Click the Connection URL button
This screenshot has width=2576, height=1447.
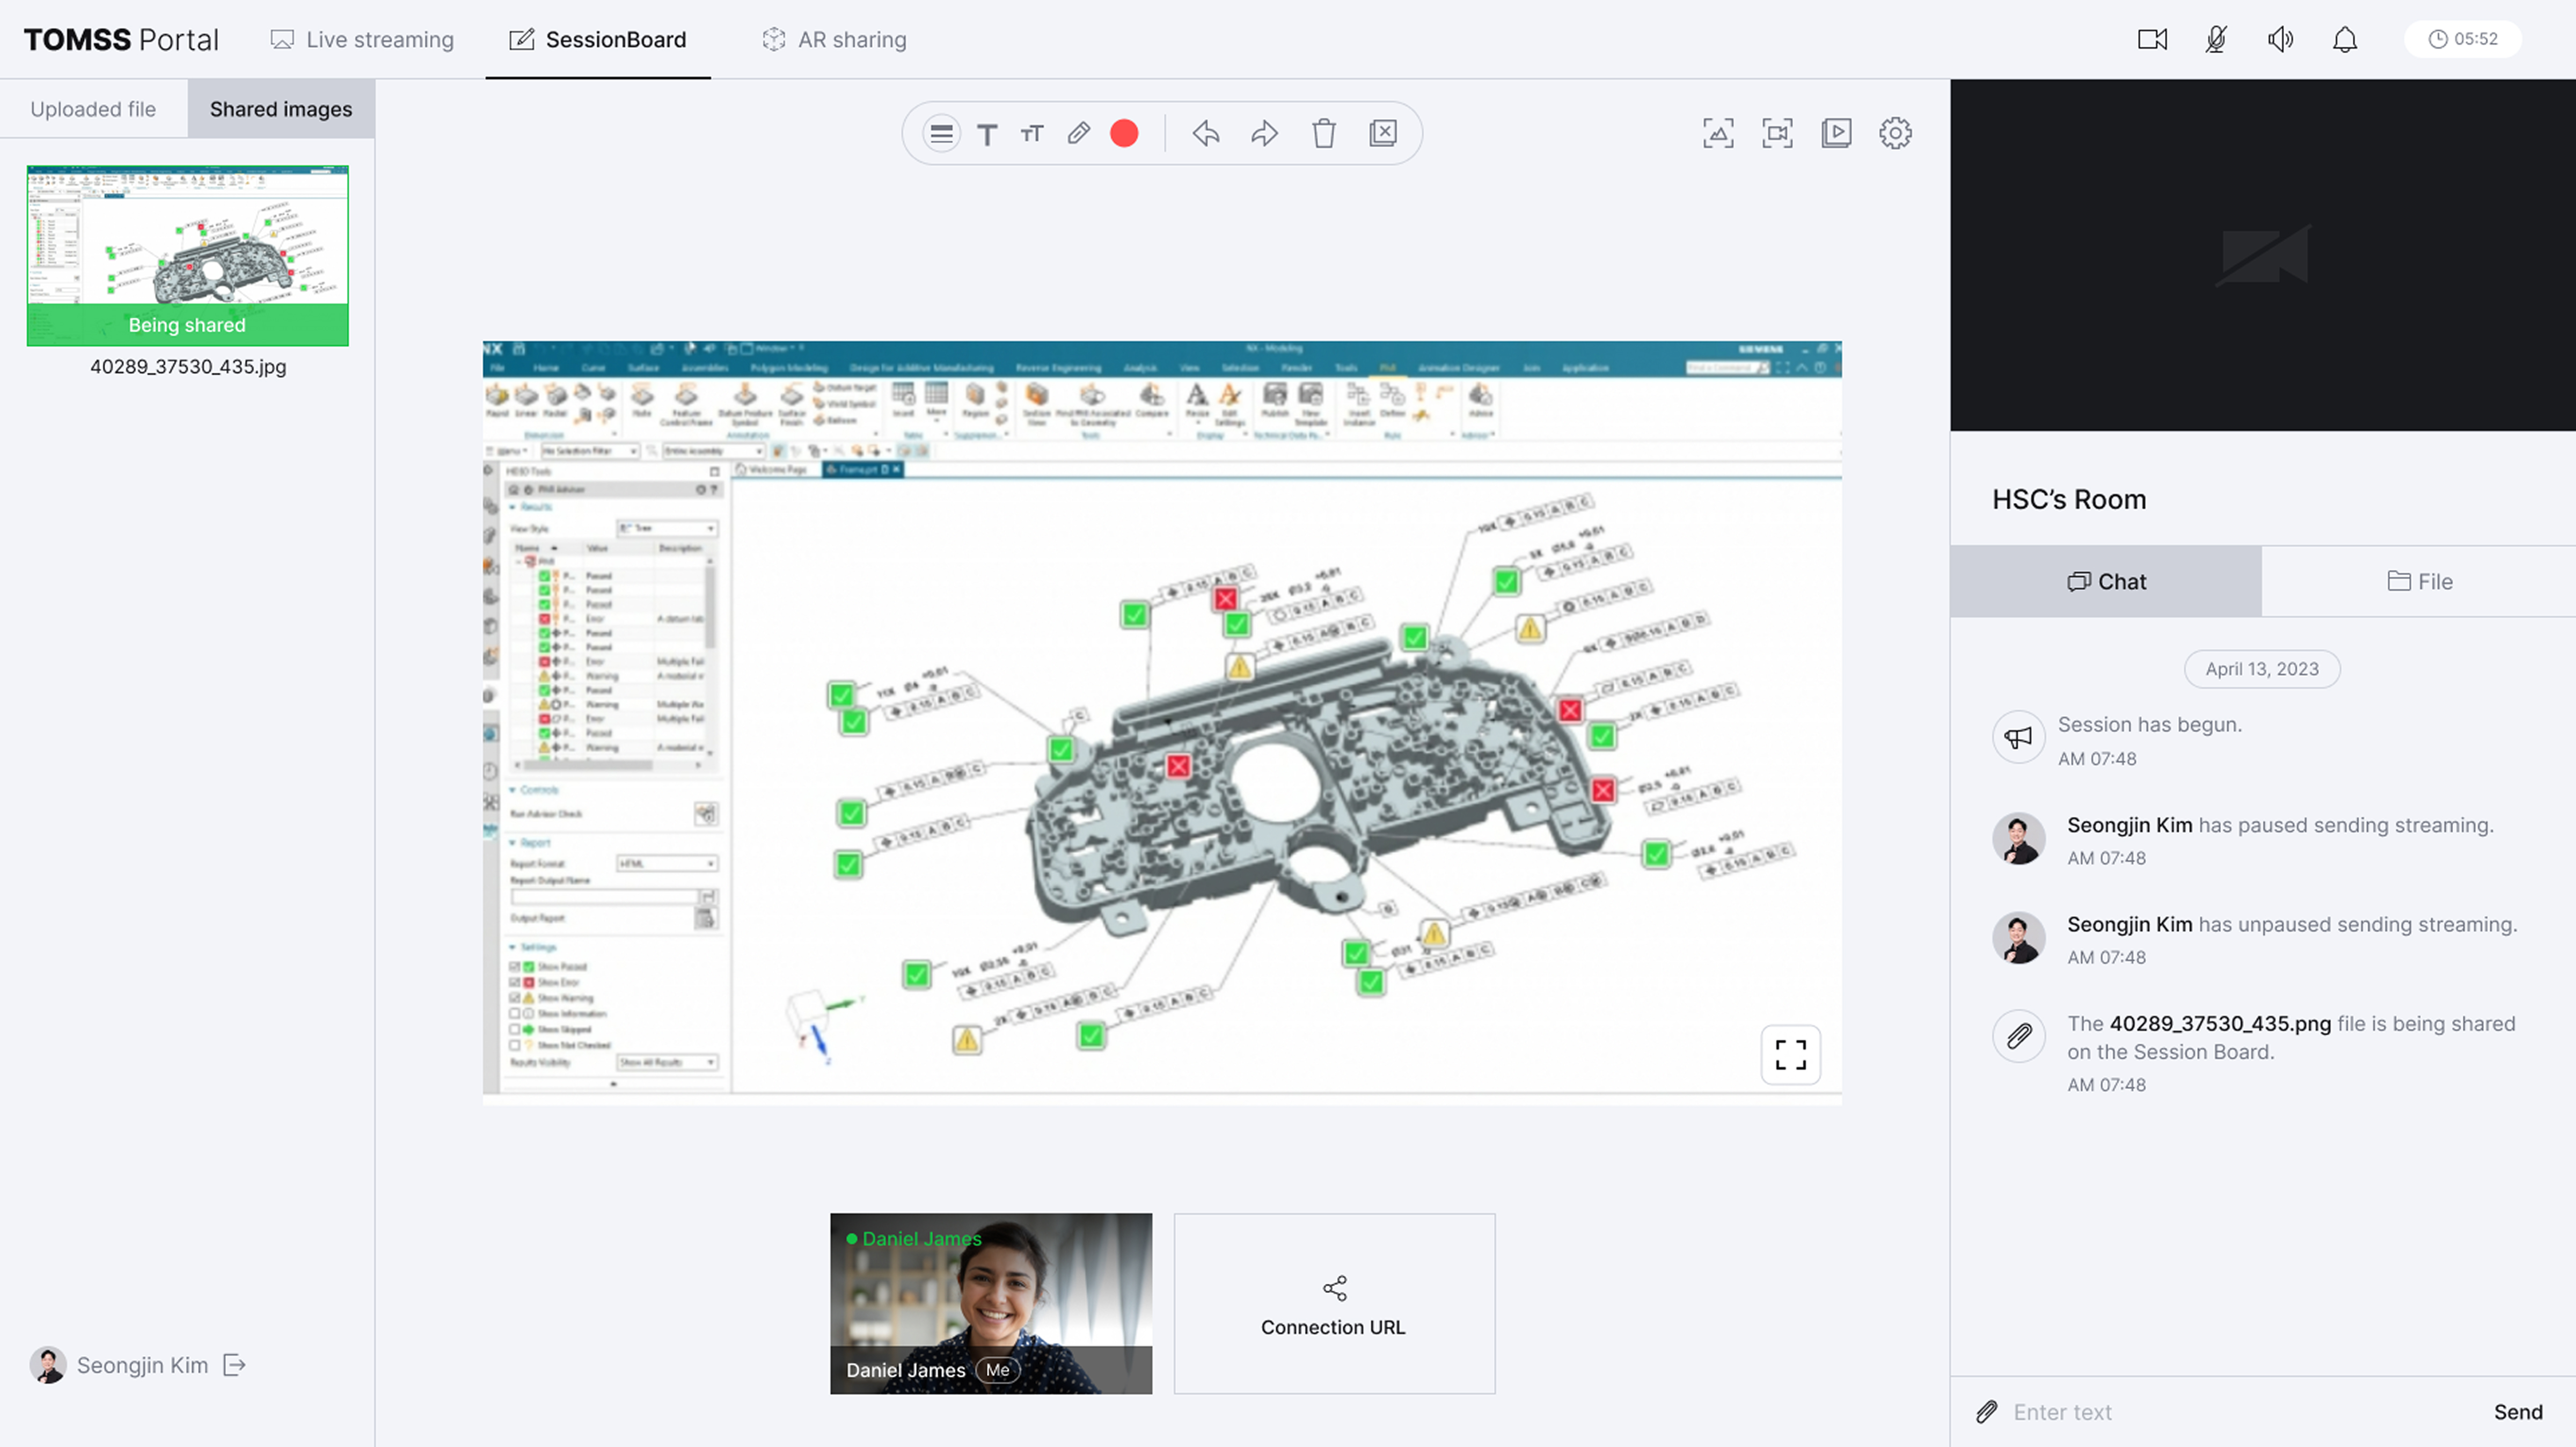click(1334, 1304)
